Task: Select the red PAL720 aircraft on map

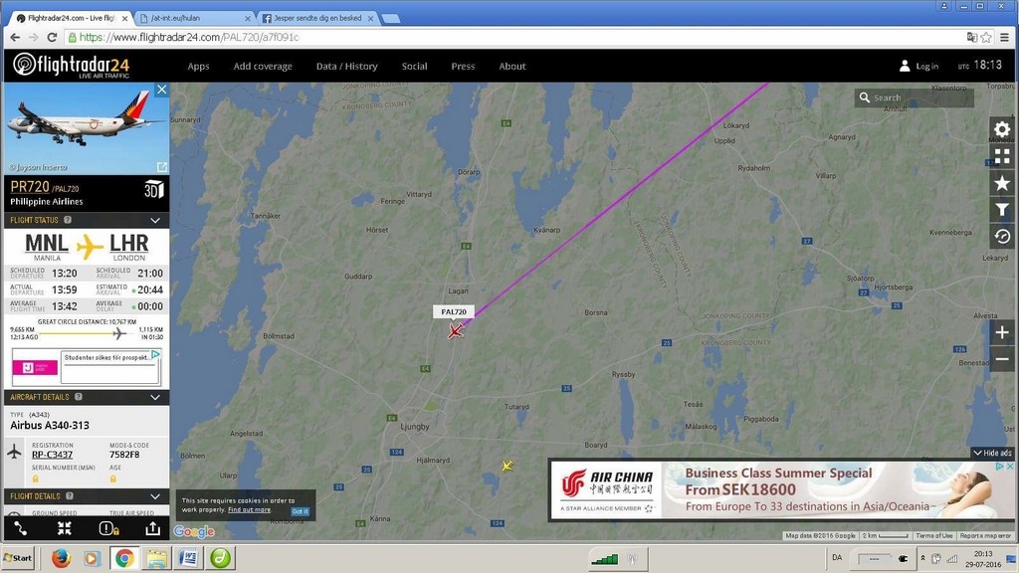Action: 456,331
